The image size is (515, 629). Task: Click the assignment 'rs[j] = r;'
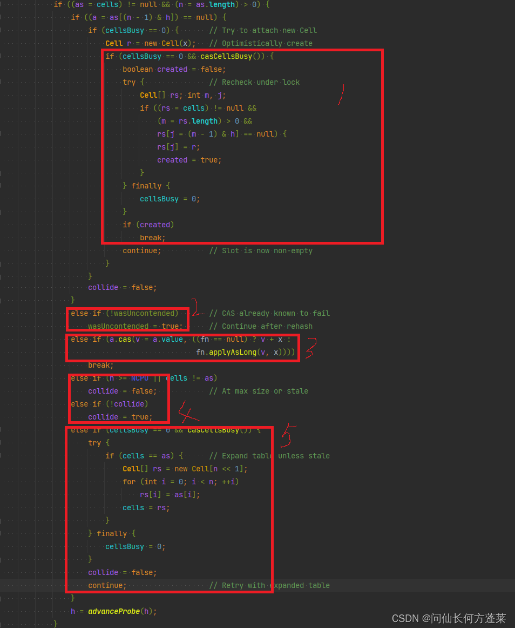click(x=179, y=147)
